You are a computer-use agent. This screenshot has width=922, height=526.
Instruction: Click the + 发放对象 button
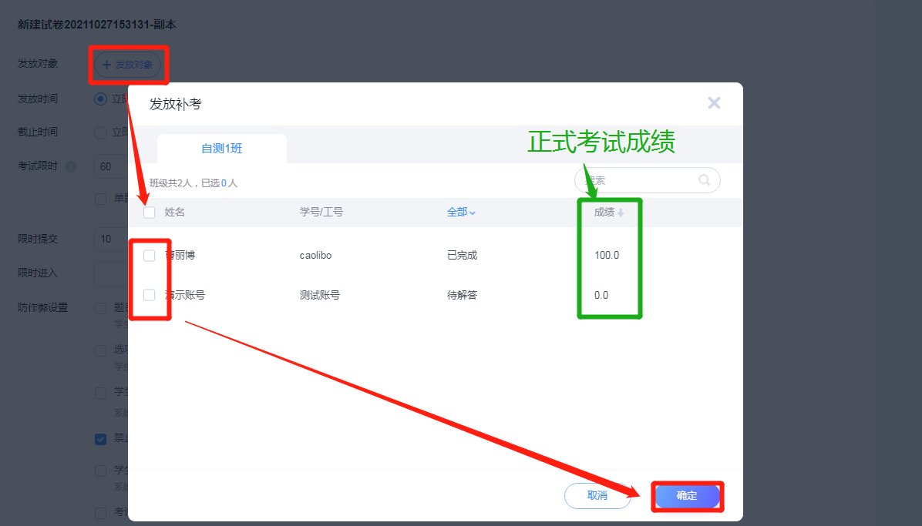[x=128, y=65]
